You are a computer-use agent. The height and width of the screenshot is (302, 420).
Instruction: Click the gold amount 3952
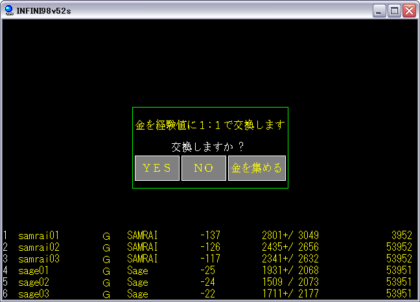(402, 235)
